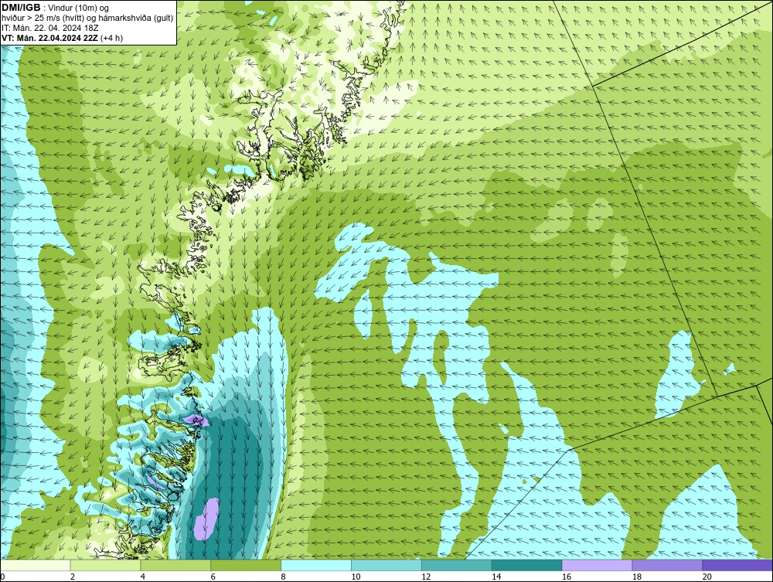Click the legend label '6'

(213, 577)
